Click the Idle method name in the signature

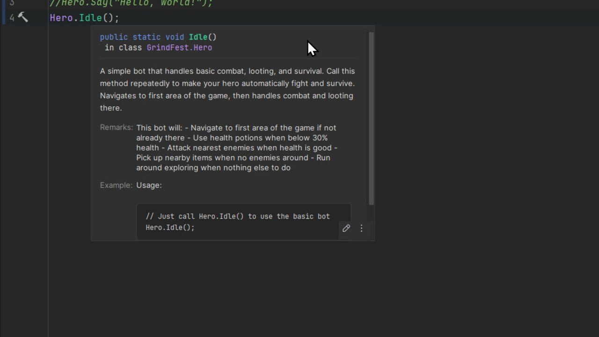(x=198, y=37)
